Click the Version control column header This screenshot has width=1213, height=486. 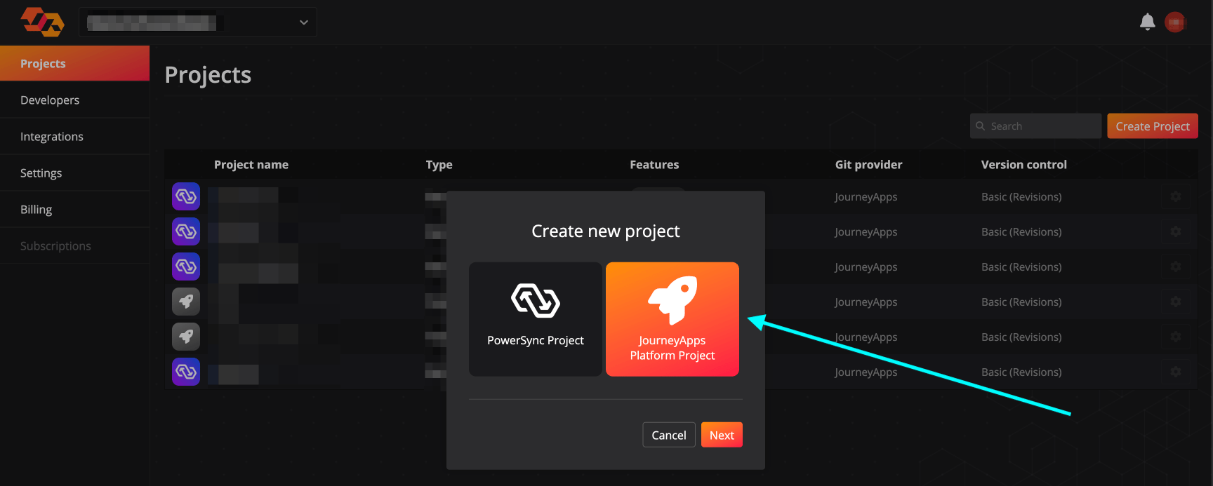coord(1024,165)
